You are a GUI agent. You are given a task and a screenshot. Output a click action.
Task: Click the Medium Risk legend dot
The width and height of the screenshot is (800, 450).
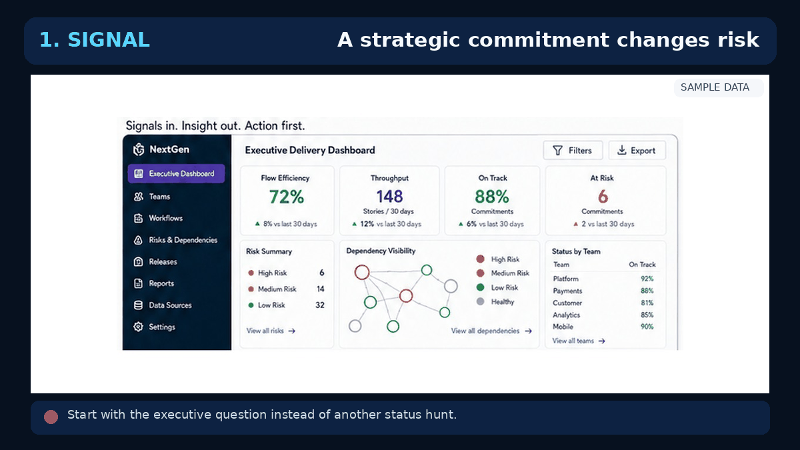pyautogui.click(x=480, y=273)
